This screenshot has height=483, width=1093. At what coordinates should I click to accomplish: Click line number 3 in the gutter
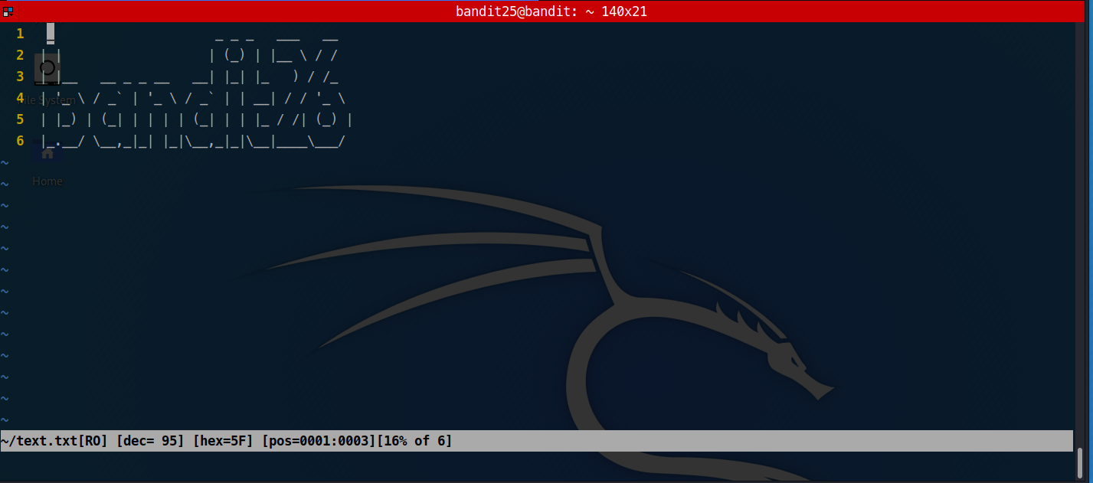(20, 77)
